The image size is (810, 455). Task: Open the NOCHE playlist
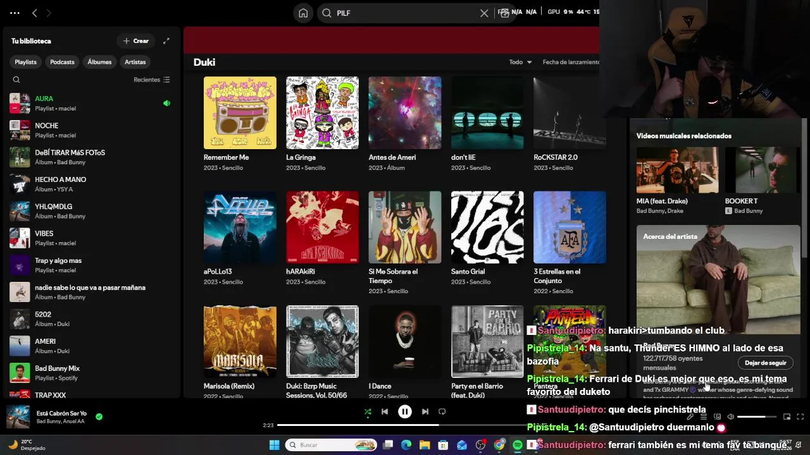click(x=90, y=130)
